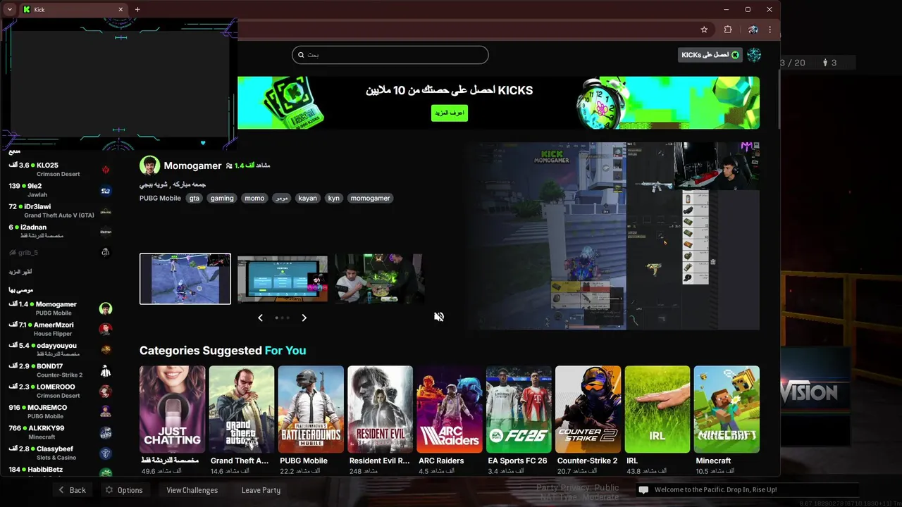Expand followed channels with أظهر المزيد
The image size is (902, 507).
pos(20,272)
